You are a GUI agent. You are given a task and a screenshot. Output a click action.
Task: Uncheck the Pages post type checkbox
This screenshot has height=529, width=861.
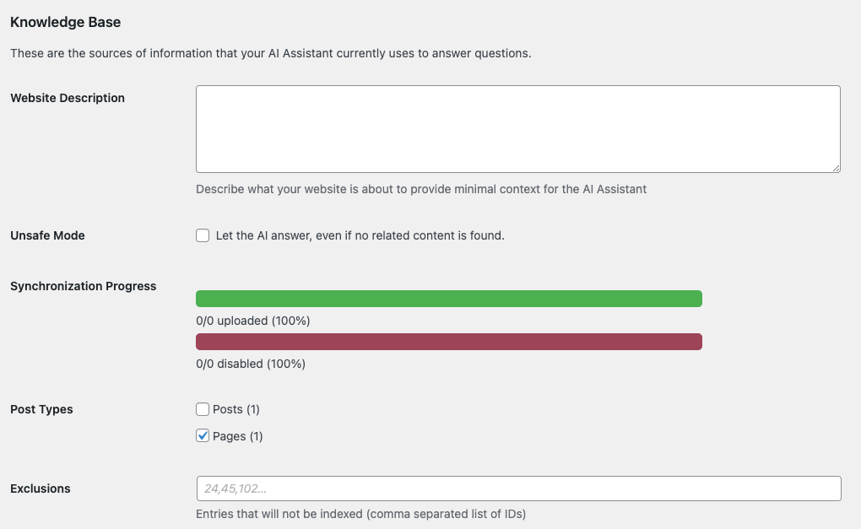pos(203,436)
